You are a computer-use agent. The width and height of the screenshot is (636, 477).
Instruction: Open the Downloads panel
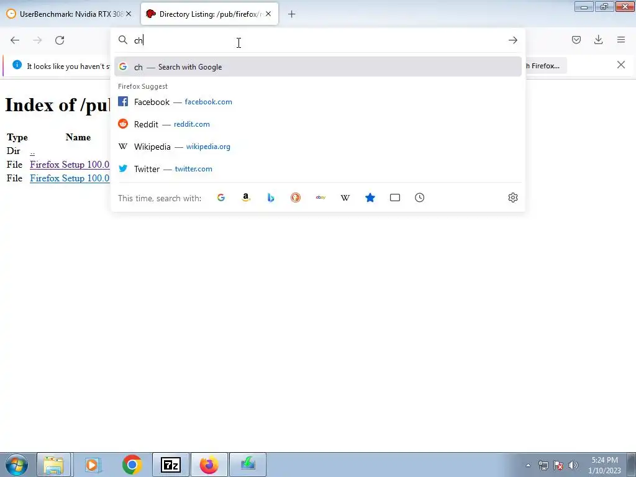(x=598, y=40)
